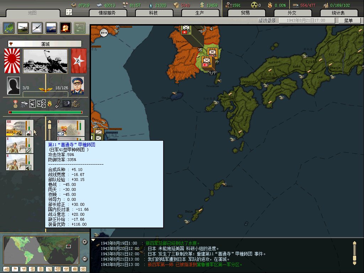Viewport: 364px width, 273px height.
Task: Click the night sky modifier icon
Action: pos(66,104)
